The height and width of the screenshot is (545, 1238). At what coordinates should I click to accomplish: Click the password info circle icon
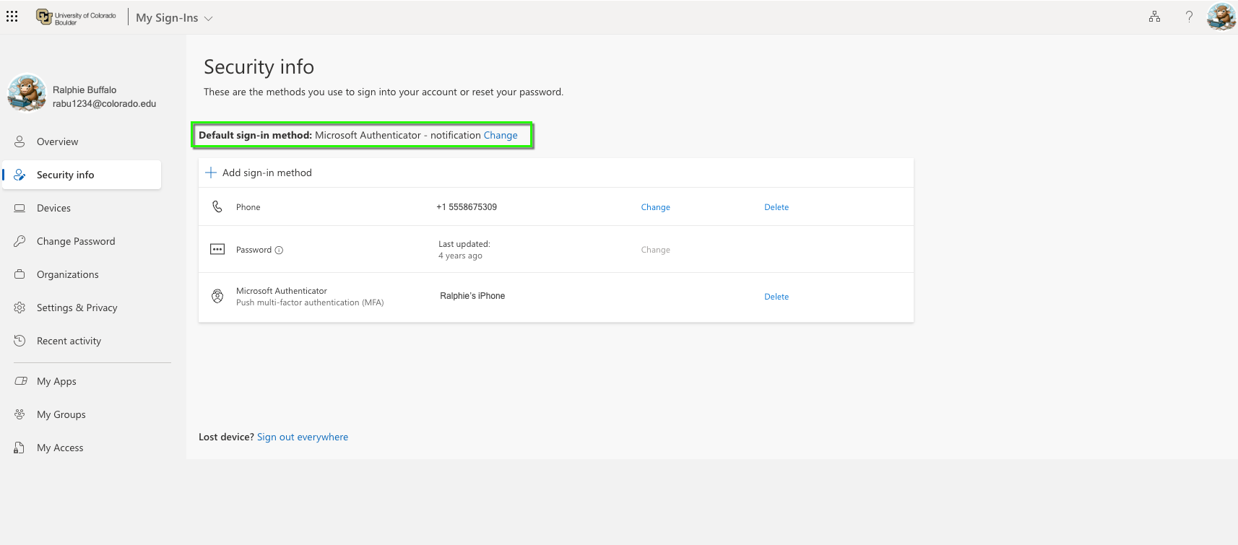click(279, 250)
